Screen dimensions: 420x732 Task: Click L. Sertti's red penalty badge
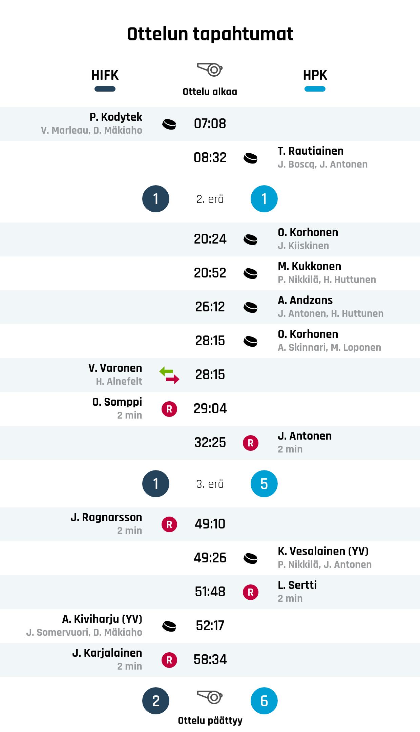250,592
